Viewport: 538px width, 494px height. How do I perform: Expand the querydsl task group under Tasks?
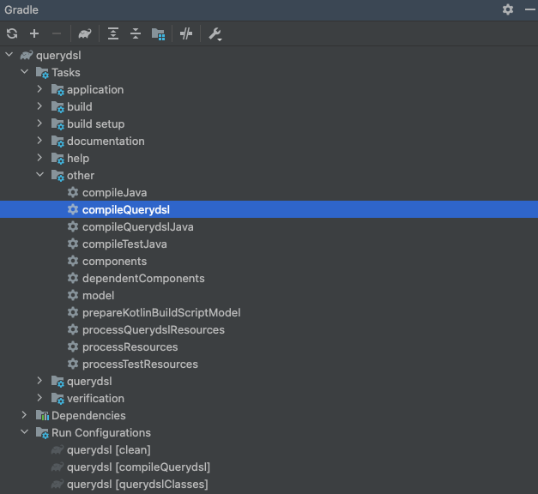(39, 381)
